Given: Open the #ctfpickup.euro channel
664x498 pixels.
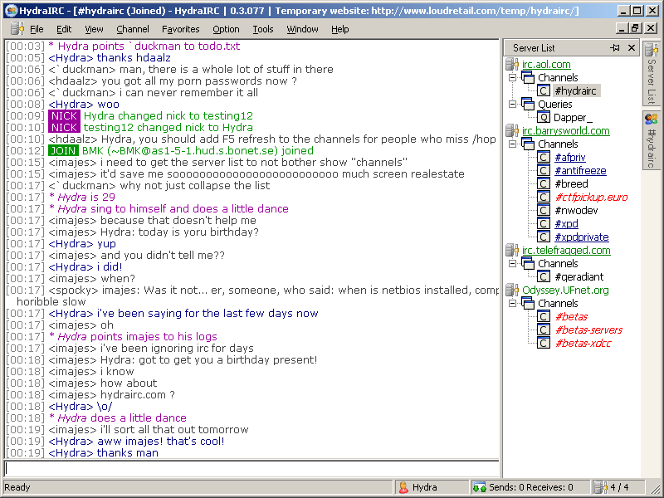Looking at the screenshot, I should click(591, 198).
